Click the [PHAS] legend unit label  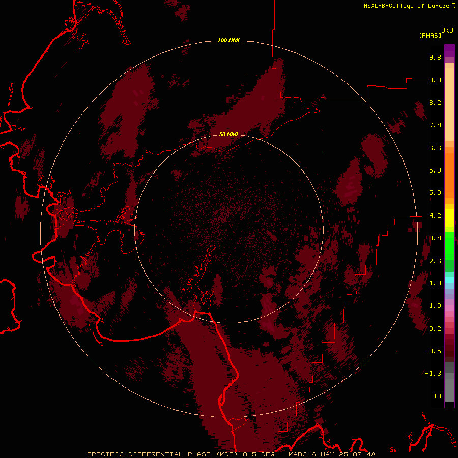[x=430, y=35]
